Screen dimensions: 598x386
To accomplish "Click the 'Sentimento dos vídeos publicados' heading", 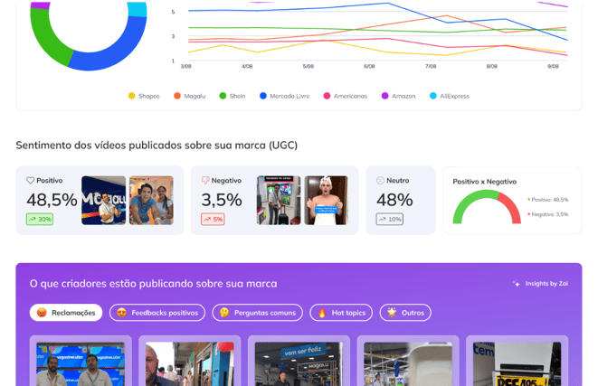I will coord(157,146).
